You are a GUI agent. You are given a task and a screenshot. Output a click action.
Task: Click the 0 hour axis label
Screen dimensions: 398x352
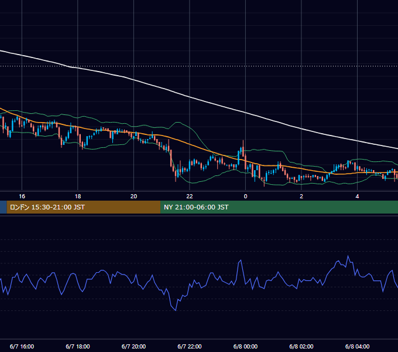click(x=245, y=197)
